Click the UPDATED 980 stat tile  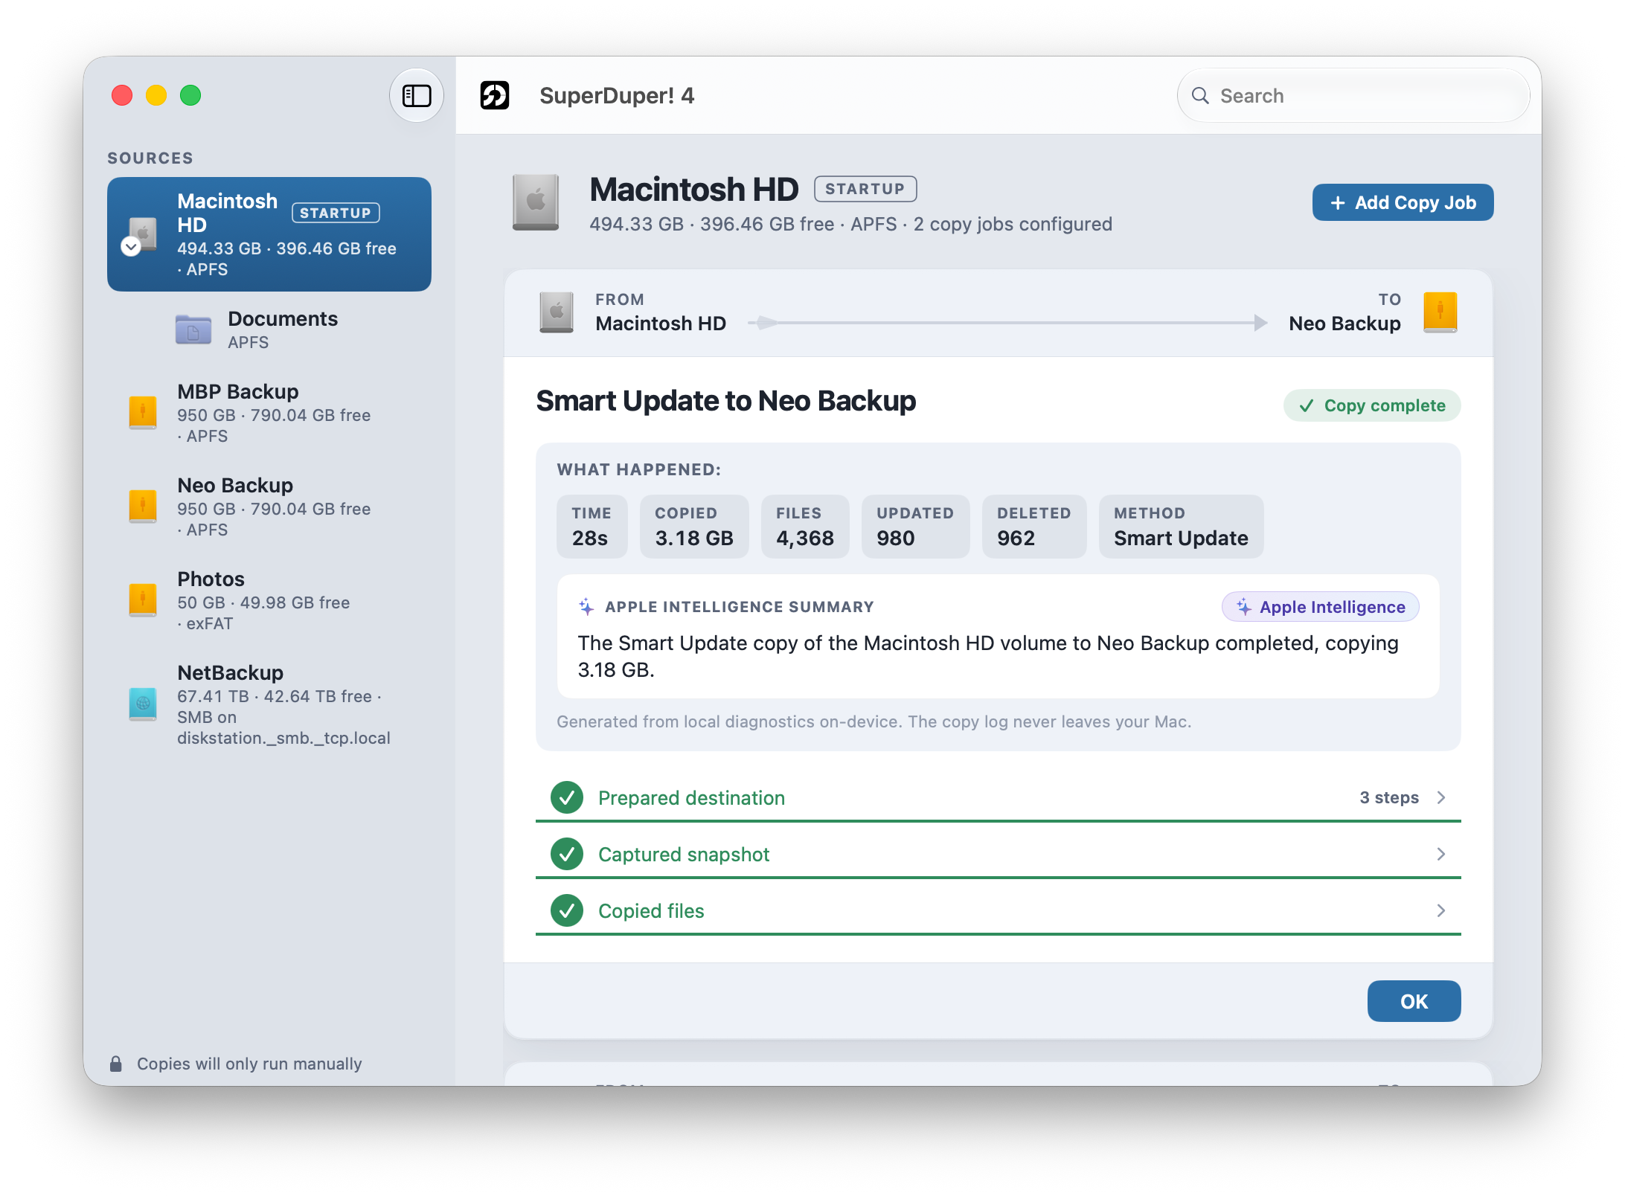click(915, 527)
